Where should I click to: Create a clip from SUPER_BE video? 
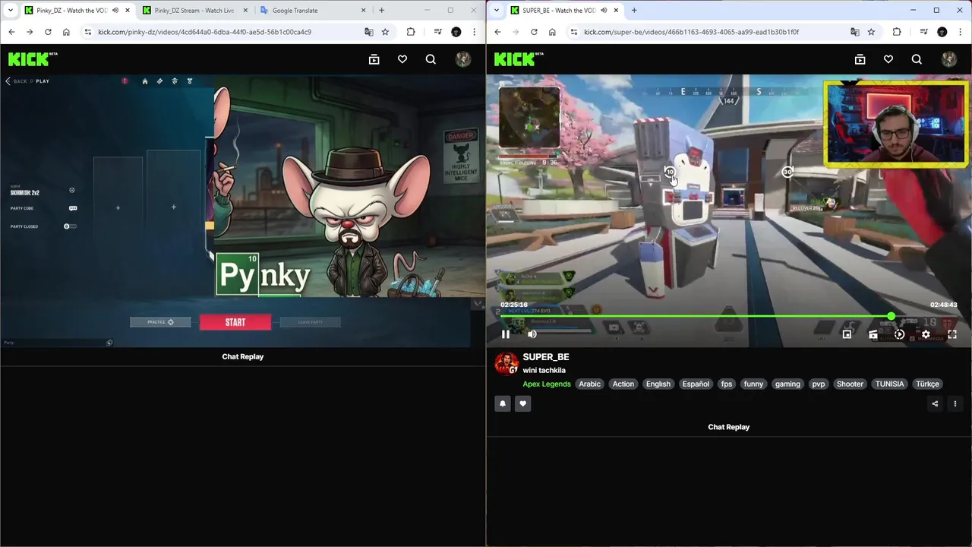873,334
